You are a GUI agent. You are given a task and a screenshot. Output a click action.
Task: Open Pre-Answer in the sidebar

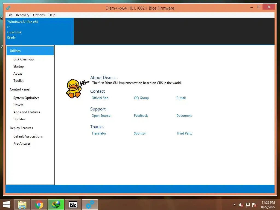[x=22, y=144]
